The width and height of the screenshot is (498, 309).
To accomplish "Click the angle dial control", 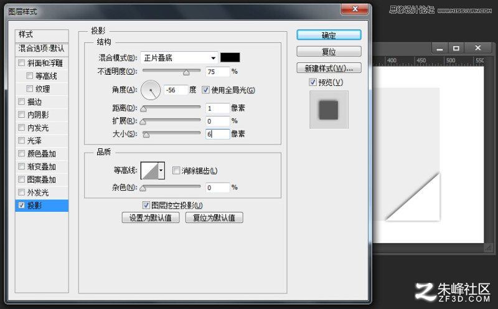I will 151,90.
